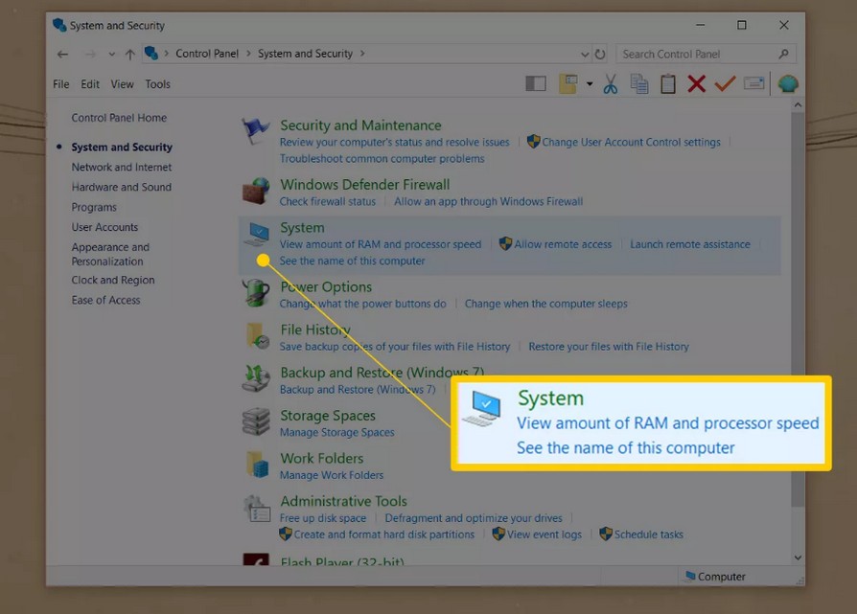Toggle the preview pane toolbar icon
857x614 pixels.
[536, 83]
